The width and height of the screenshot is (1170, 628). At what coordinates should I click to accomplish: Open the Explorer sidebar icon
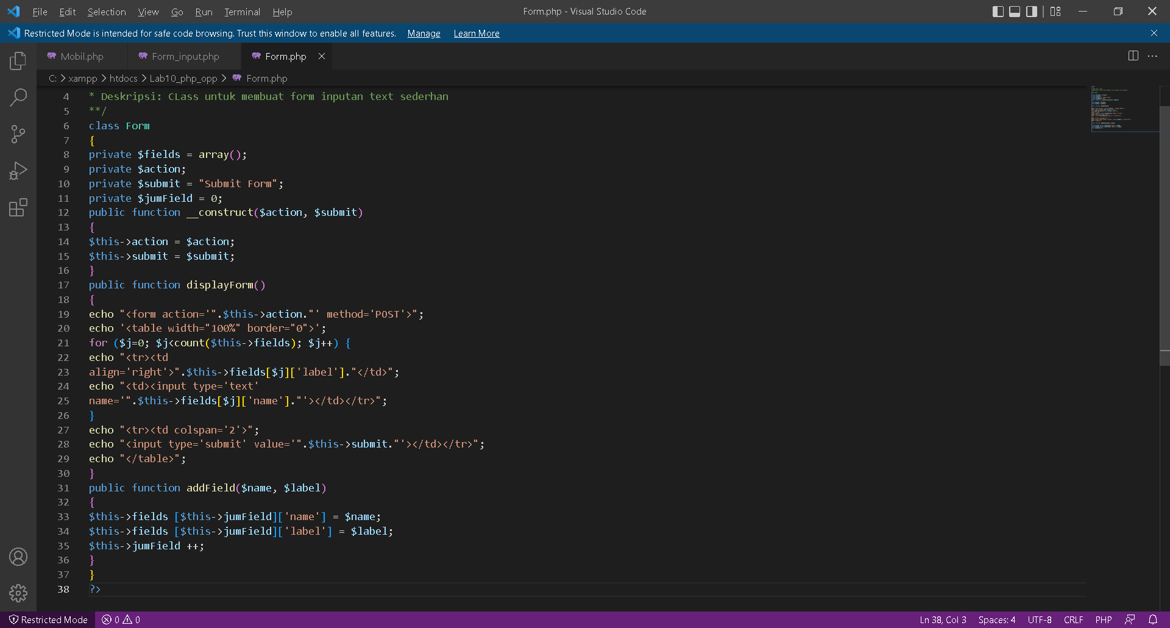(18, 60)
